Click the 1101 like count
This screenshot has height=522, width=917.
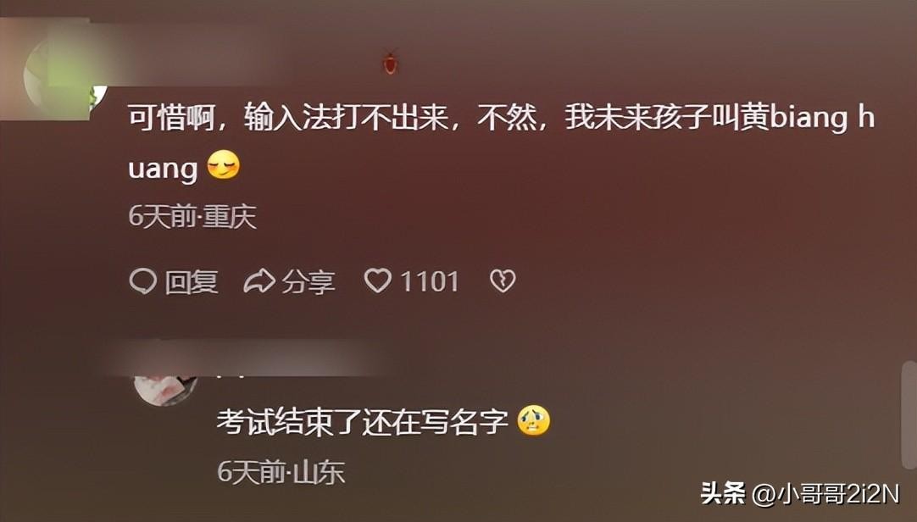430,281
